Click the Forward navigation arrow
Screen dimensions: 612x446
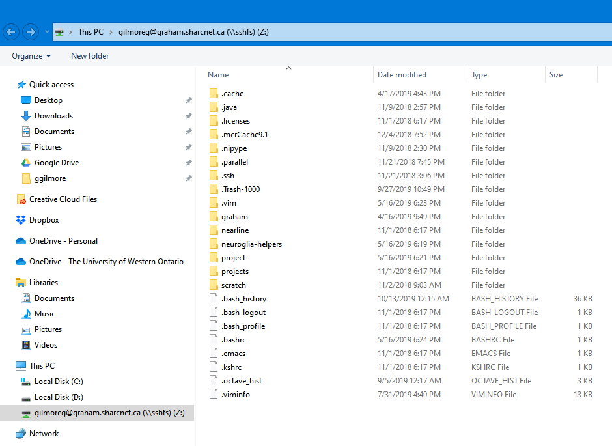(30, 32)
